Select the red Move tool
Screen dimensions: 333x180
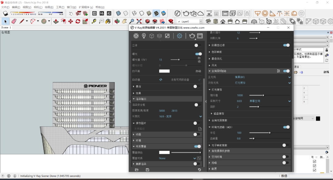[71, 21]
